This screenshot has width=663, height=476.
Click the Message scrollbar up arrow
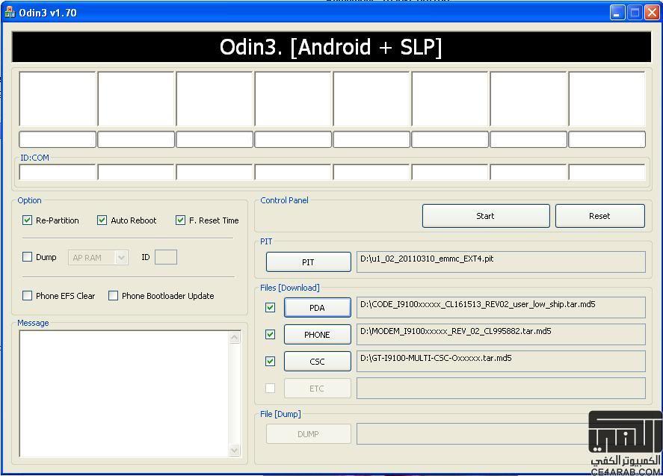click(235, 337)
